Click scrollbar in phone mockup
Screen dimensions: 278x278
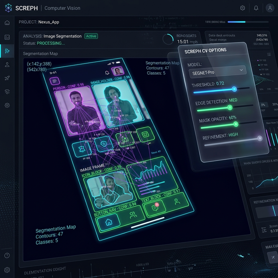[x=139, y=99]
